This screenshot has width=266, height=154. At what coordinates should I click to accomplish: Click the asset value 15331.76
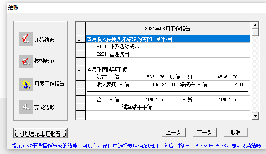pyautogui.click(x=154, y=77)
